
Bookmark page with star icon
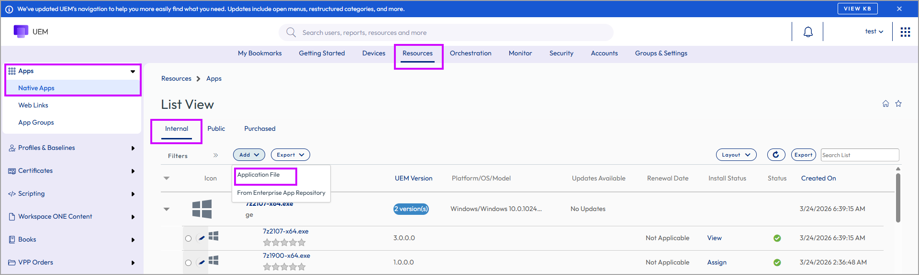(x=898, y=104)
